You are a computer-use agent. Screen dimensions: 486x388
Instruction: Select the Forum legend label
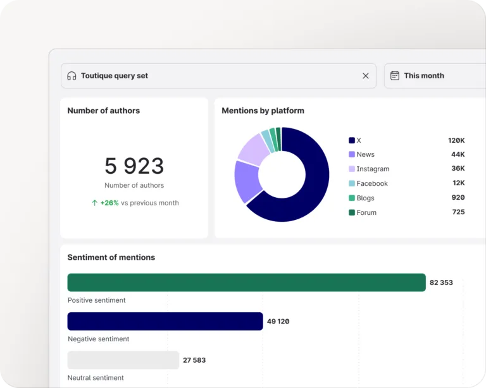coord(366,212)
